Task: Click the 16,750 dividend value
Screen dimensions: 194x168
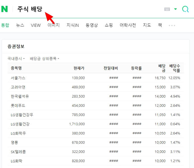Action: click(160, 78)
